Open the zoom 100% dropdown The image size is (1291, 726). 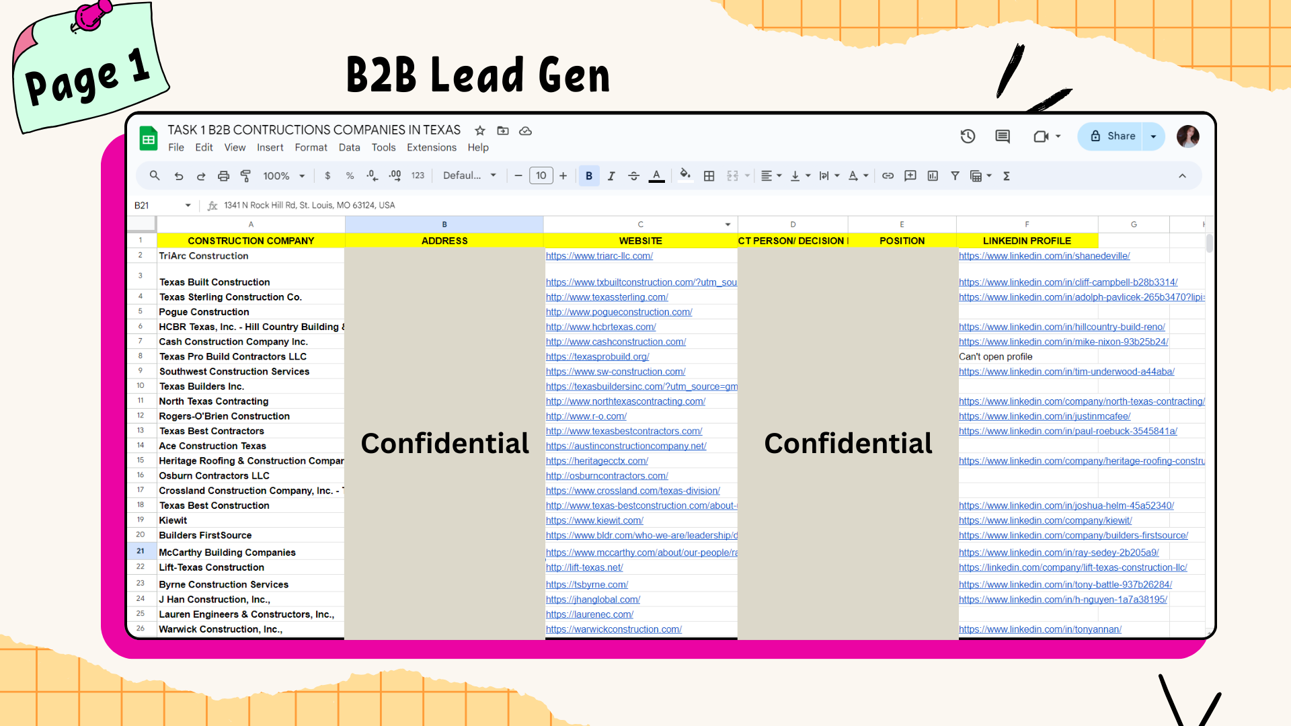point(284,176)
